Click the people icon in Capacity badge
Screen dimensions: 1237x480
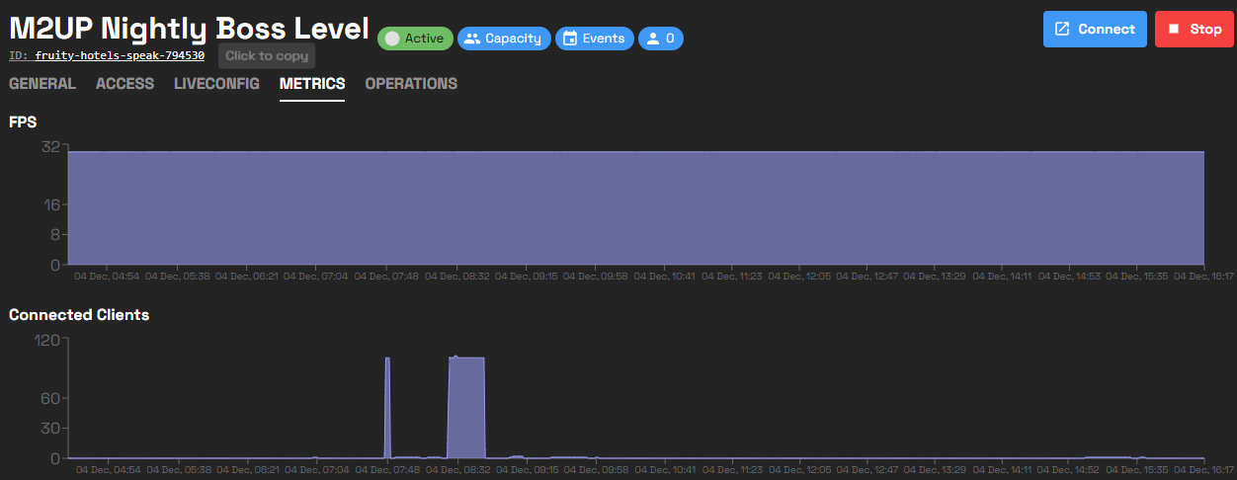click(x=472, y=39)
